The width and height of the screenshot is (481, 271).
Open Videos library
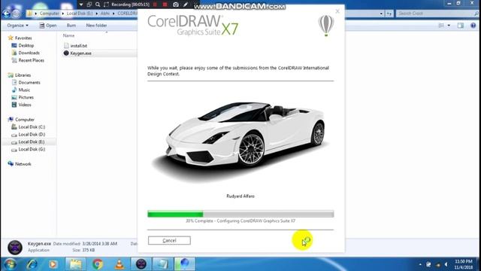point(21,105)
